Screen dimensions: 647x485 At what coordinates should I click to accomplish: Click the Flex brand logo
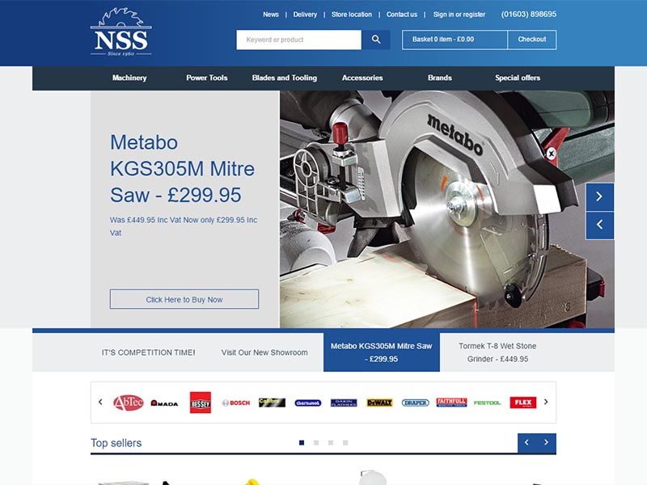522,403
